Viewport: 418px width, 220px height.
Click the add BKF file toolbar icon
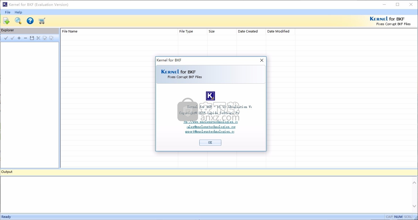click(6, 21)
